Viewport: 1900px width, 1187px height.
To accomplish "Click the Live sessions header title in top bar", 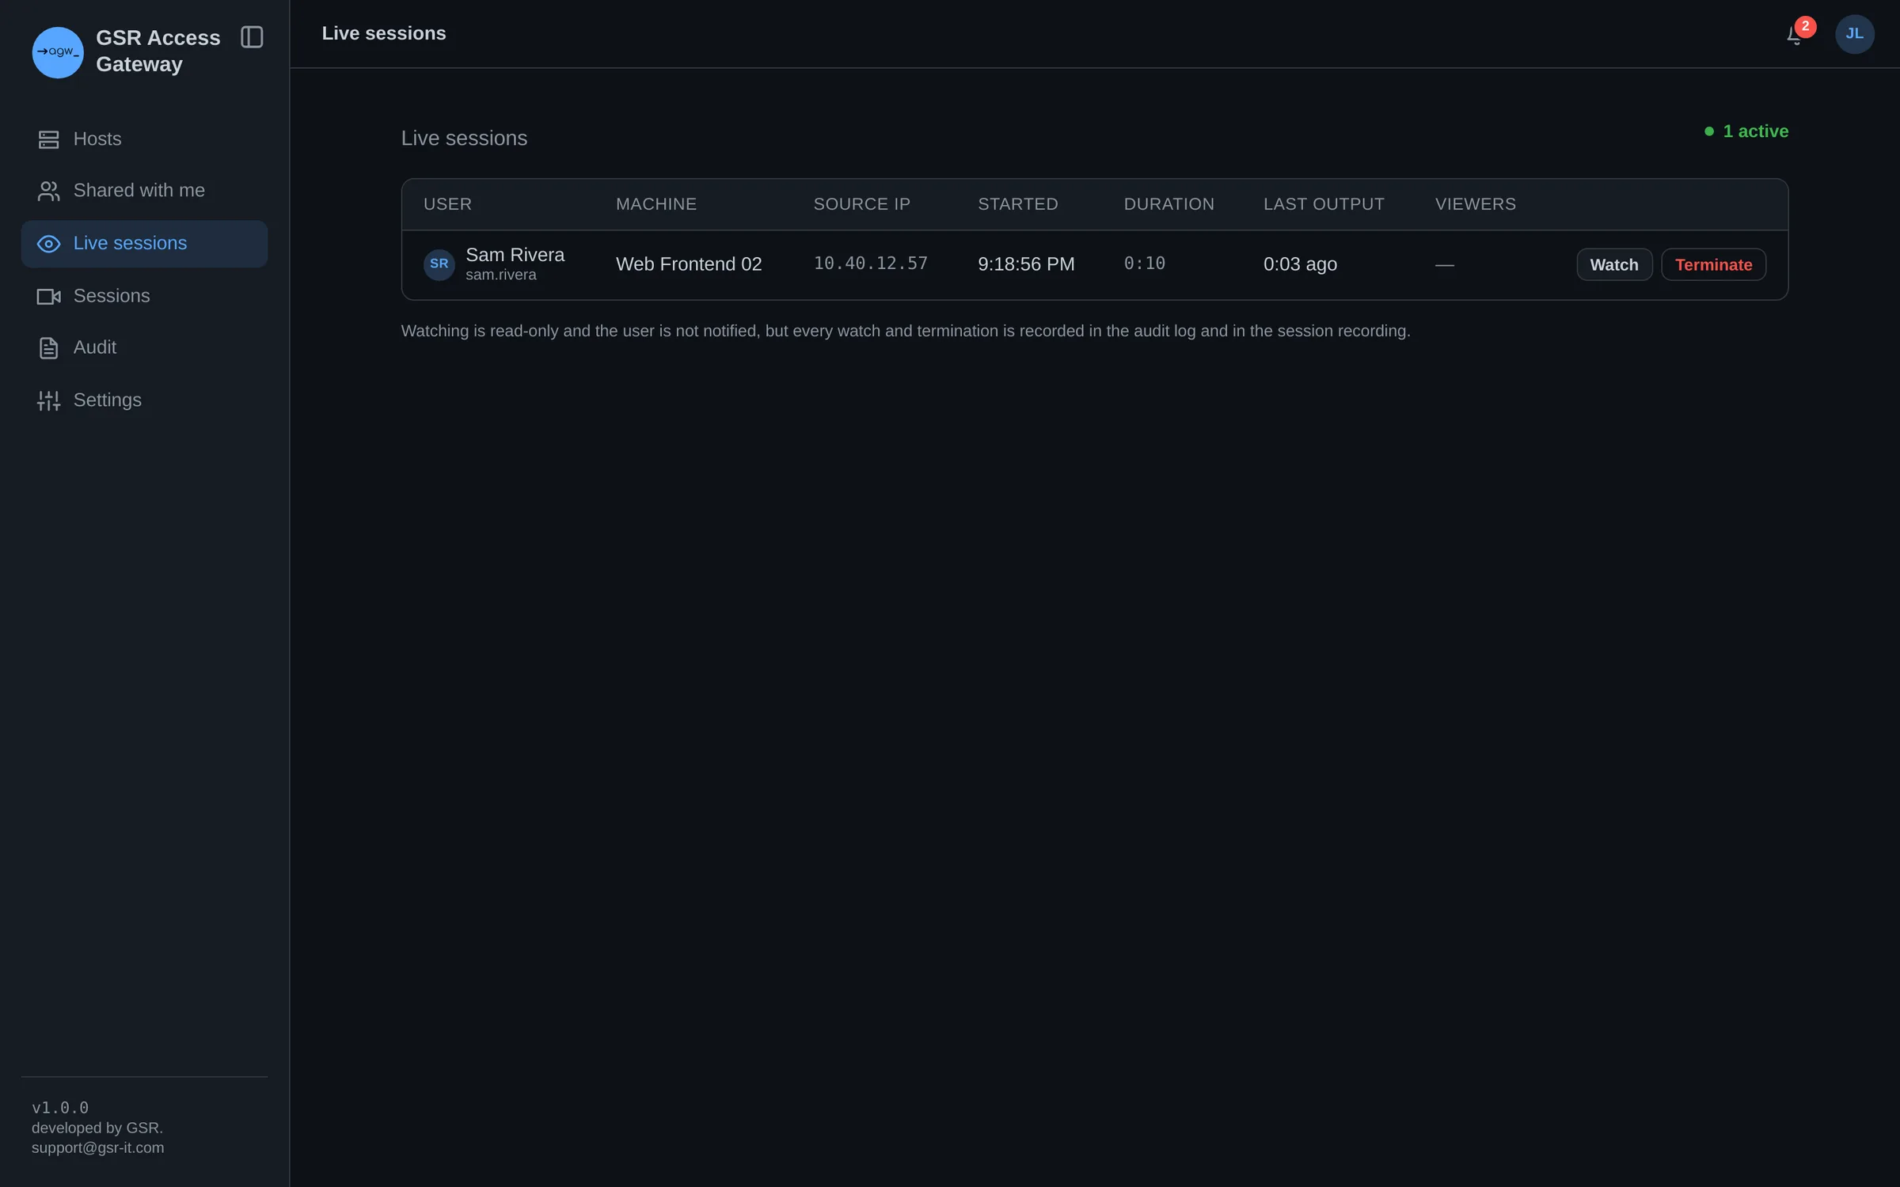I will tap(384, 33).
